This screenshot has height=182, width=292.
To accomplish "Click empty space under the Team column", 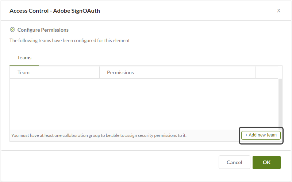I will (54, 104).
